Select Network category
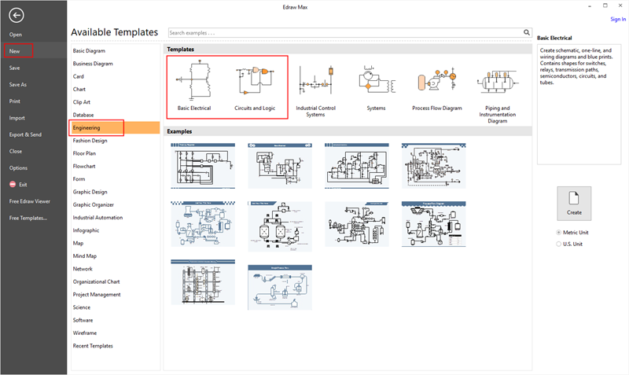The image size is (629, 375). [83, 269]
